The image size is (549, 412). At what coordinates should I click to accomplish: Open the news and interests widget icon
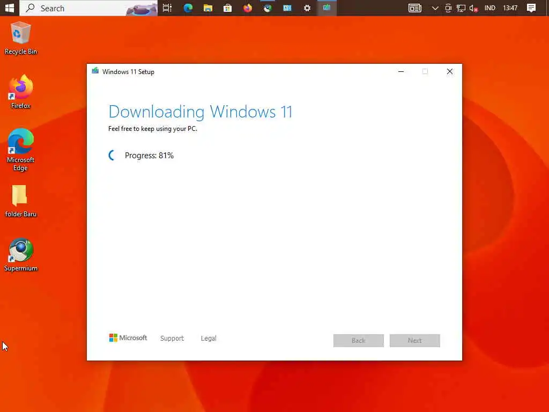[x=415, y=8]
